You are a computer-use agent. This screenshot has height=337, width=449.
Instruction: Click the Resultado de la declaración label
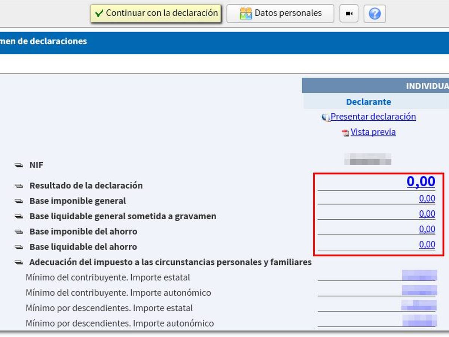tap(86, 186)
